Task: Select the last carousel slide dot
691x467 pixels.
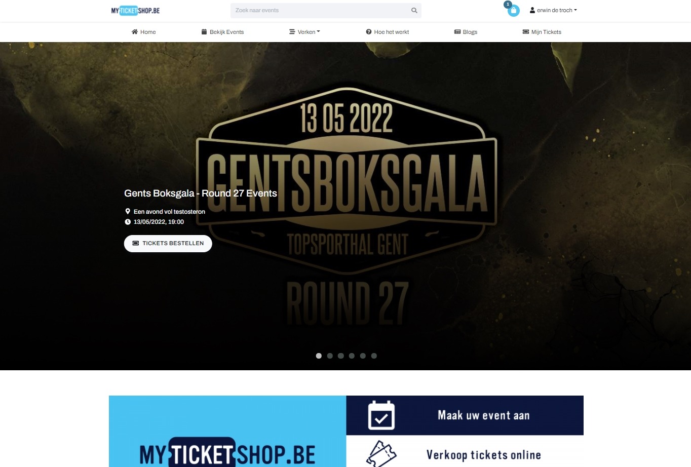Action: pos(374,356)
